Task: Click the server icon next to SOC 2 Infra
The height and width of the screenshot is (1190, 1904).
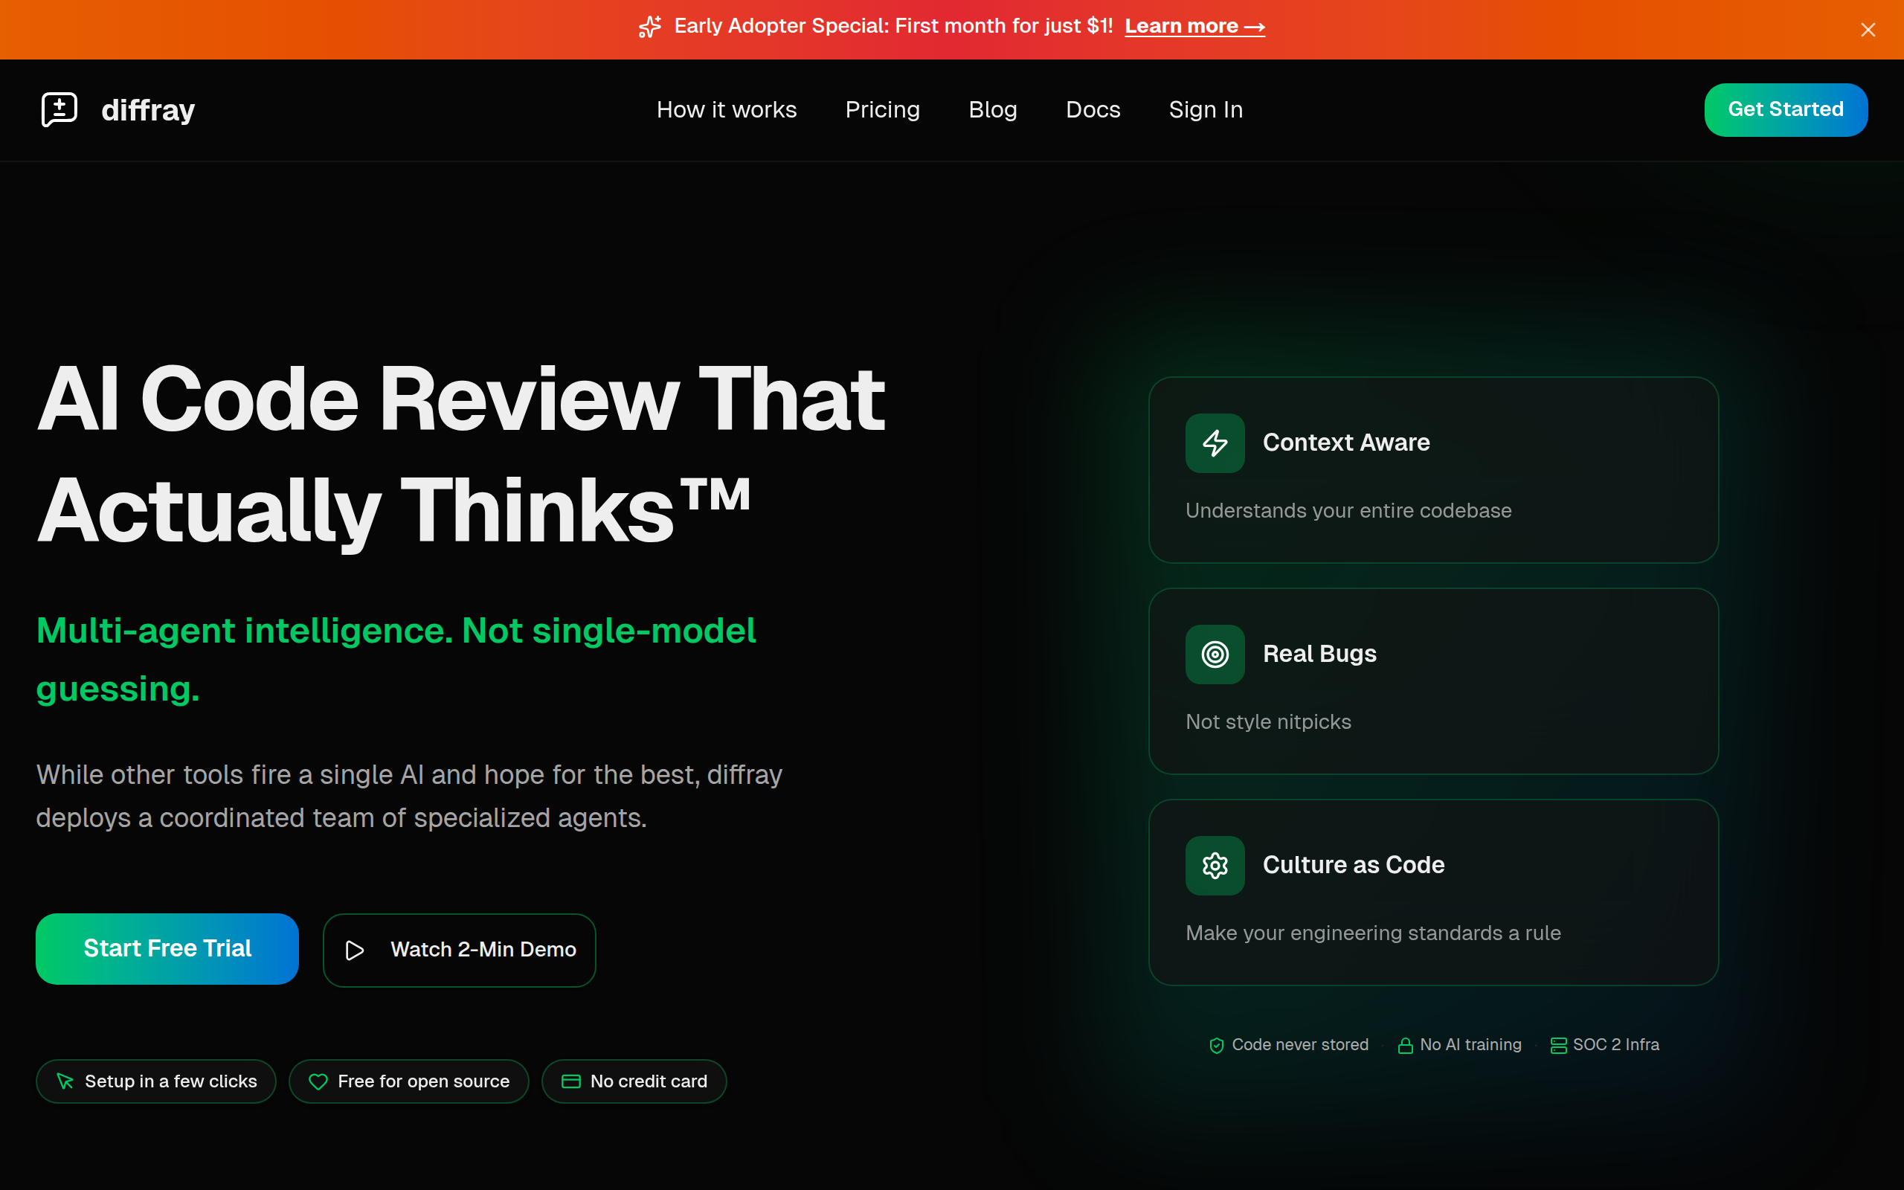Action: point(1558,1045)
